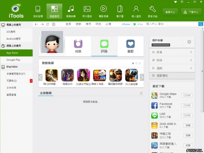Image resolution: width=204 pixels, height=153 pixels.
Task: Select the second carousel page dot
Action: (136, 63)
